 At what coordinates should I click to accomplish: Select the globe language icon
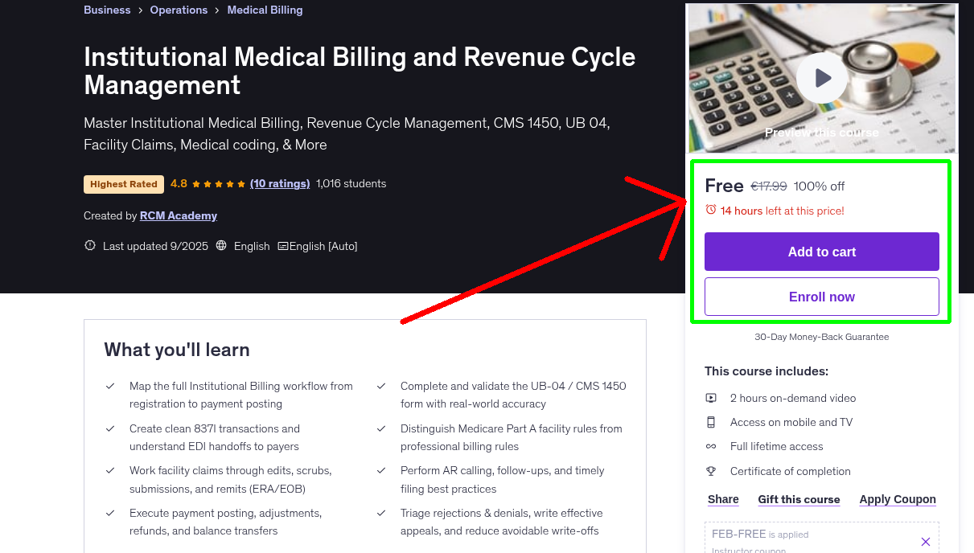221,245
